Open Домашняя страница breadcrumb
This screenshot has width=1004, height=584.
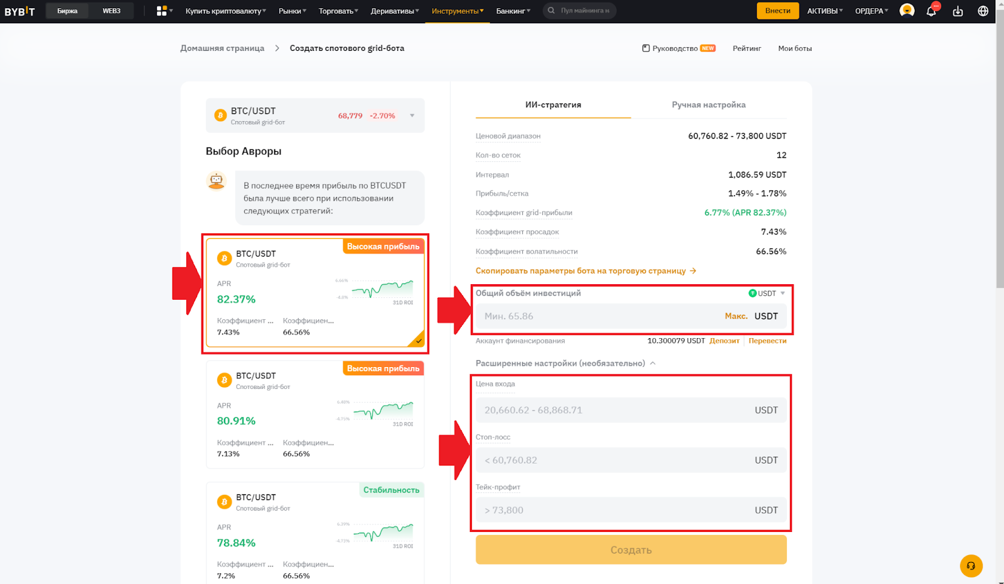coord(222,48)
